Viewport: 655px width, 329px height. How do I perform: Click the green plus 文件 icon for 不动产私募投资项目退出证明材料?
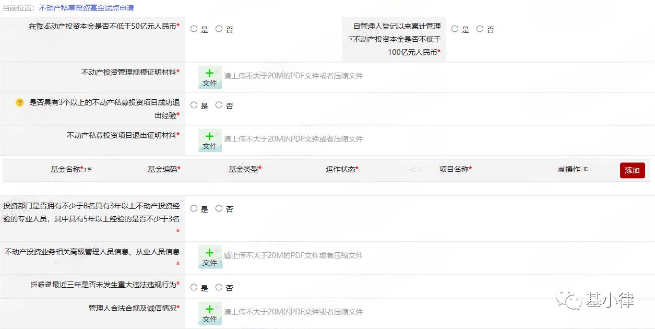tap(209, 140)
